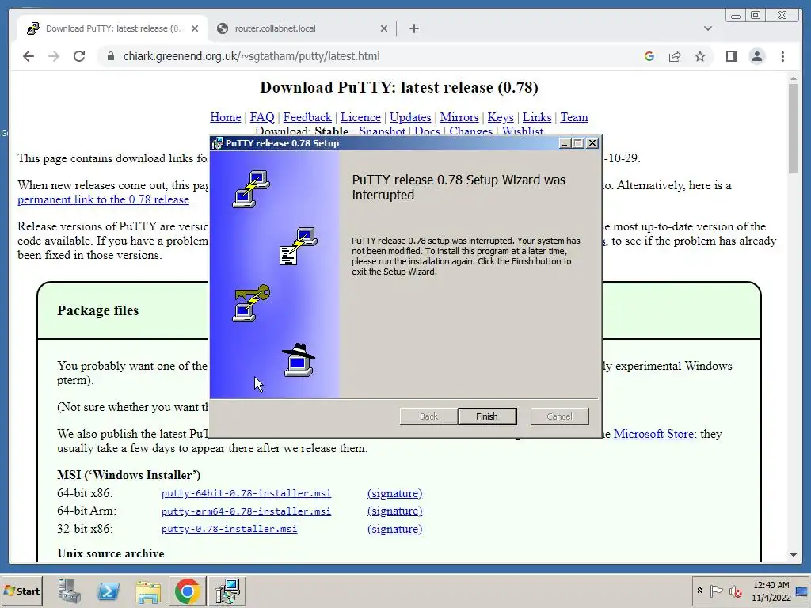Bookmark this page with the star icon

[700, 56]
